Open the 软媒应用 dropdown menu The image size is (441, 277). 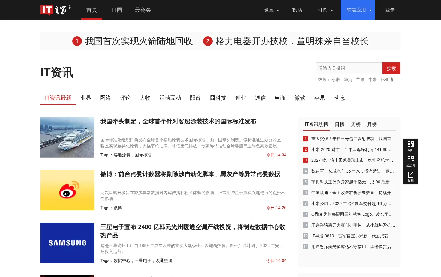pos(358,10)
